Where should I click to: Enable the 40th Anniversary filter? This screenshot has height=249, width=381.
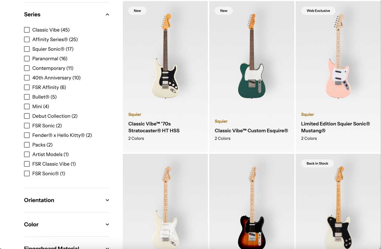pos(27,78)
